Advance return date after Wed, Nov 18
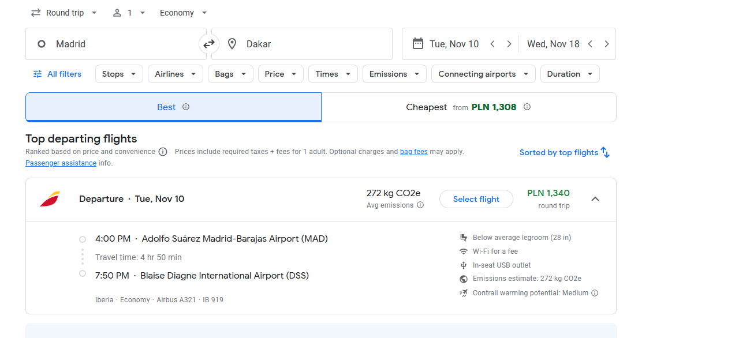Screen dimensions: 750x338 [x=606, y=44]
